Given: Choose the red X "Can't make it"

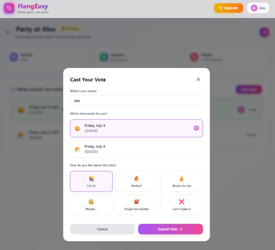Looking at the screenshot, I should pyautogui.click(x=181, y=205).
